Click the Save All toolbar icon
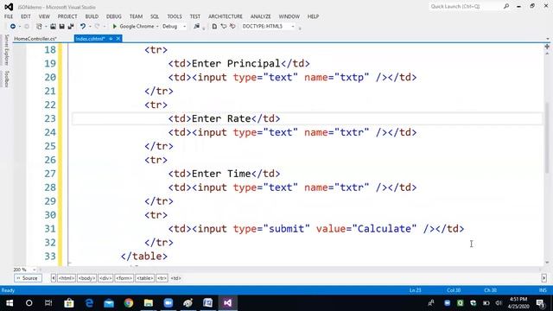553x311 pixels. [x=71, y=27]
